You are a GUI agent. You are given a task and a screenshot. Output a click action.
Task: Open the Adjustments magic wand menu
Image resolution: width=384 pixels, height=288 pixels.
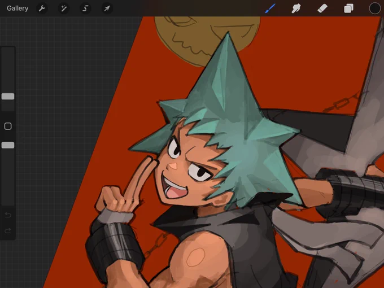point(64,8)
